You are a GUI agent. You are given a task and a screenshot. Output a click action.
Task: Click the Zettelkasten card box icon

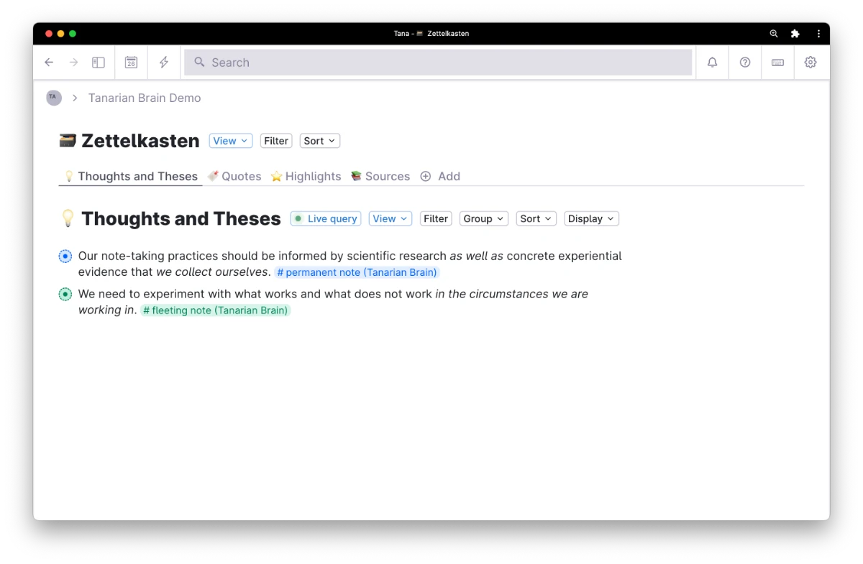(x=68, y=141)
